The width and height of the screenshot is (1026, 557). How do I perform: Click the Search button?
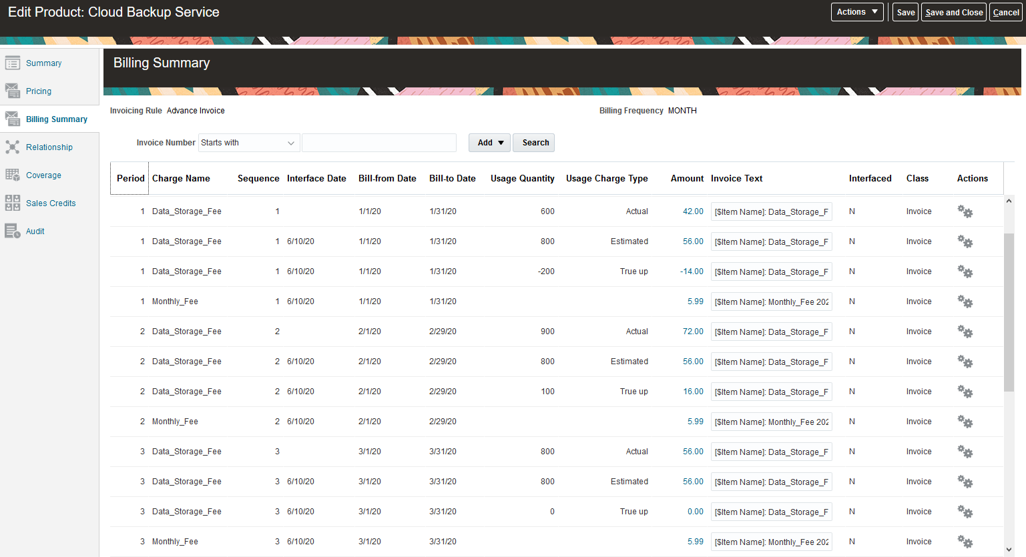point(534,143)
